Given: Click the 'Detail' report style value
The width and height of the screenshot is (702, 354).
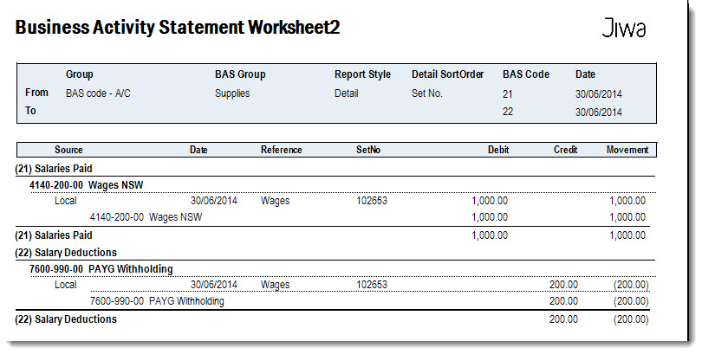Looking at the screenshot, I should click(346, 93).
